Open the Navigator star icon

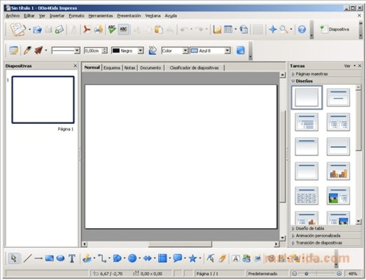point(273,29)
